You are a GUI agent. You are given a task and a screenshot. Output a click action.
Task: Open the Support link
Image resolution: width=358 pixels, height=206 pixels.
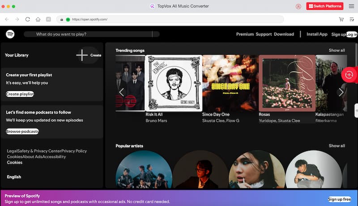click(x=264, y=34)
